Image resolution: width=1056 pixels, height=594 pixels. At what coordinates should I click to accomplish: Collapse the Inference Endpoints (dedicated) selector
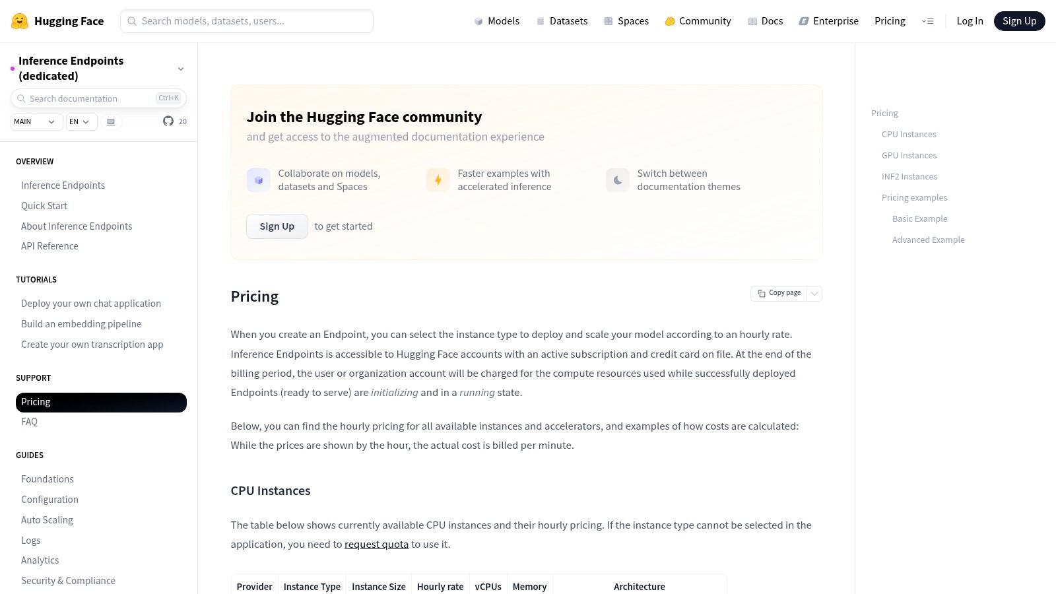pyautogui.click(x=181, y=68)
